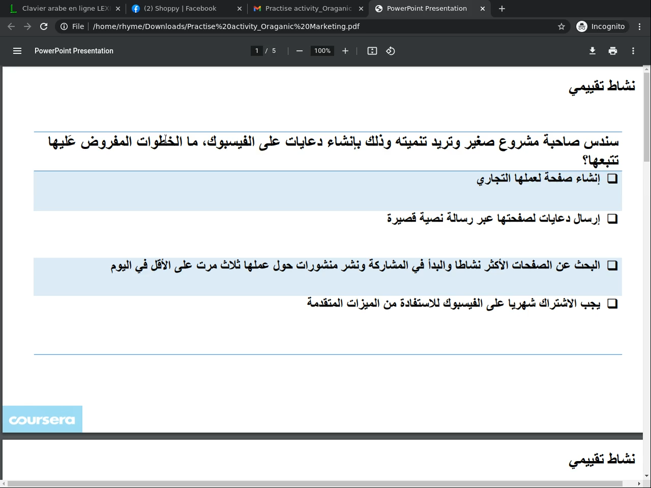This screenshot has width=651, height=488.
Task: Close the Shoppy Facebook tab
Action: [240, 9]
